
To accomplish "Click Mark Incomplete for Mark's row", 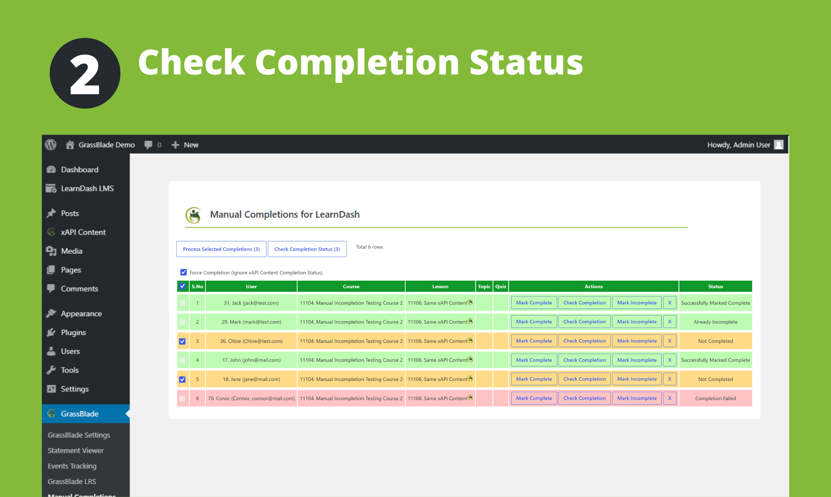I will tap(637, 322).
